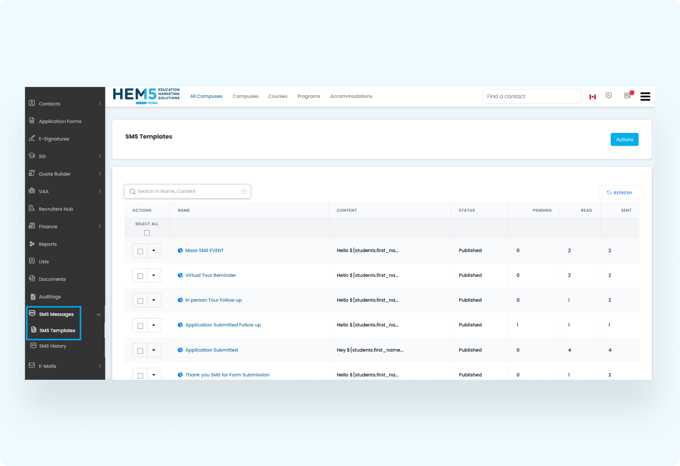This screenshot has height=466, width=680.
Task: Open Reports from the sidebar
Action: tap(48, 244)
